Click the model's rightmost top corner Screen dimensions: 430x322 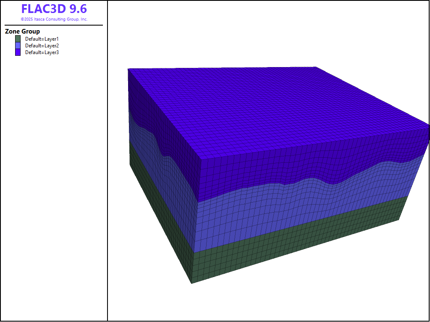pos(428,125)
